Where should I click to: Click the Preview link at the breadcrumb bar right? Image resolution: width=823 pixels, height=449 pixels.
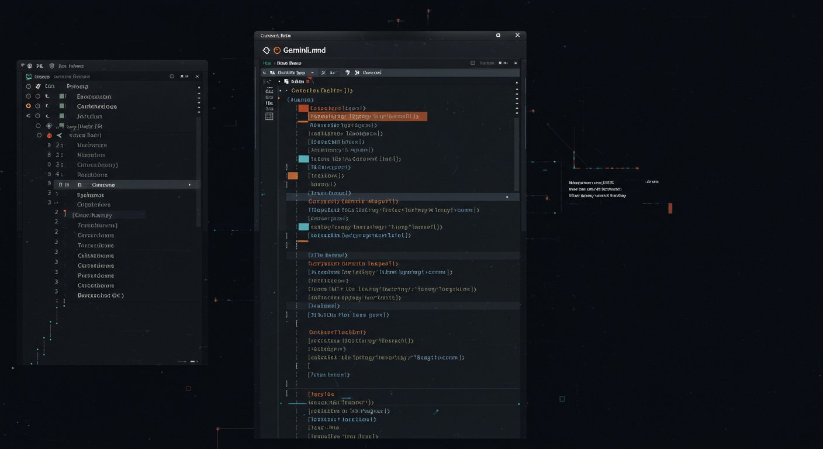[x=486, y=63]
